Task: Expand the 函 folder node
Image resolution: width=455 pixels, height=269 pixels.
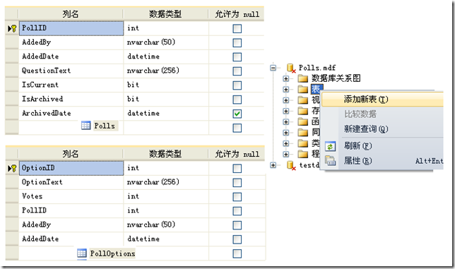Action: (x=286, y=121)
